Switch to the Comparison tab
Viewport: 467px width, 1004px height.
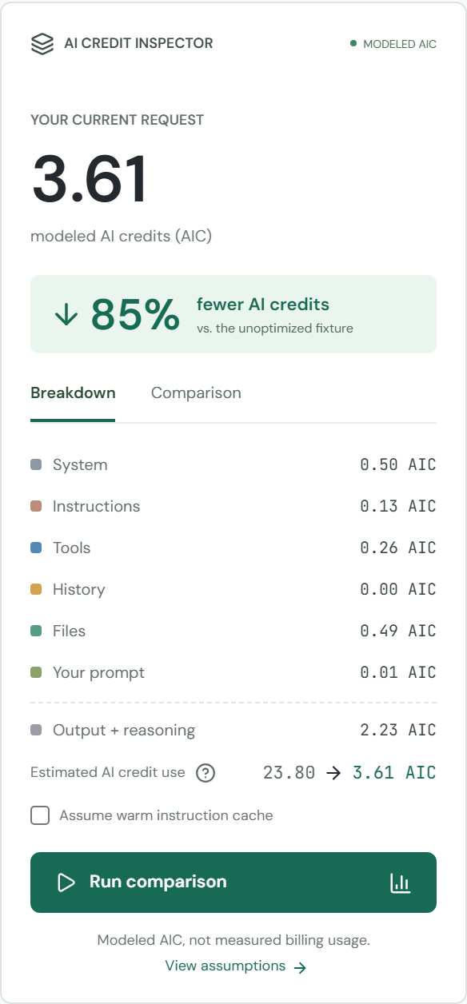[x=196, y=392]
